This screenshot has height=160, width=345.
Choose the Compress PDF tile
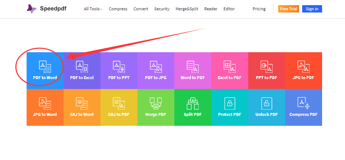coord(304,107)
